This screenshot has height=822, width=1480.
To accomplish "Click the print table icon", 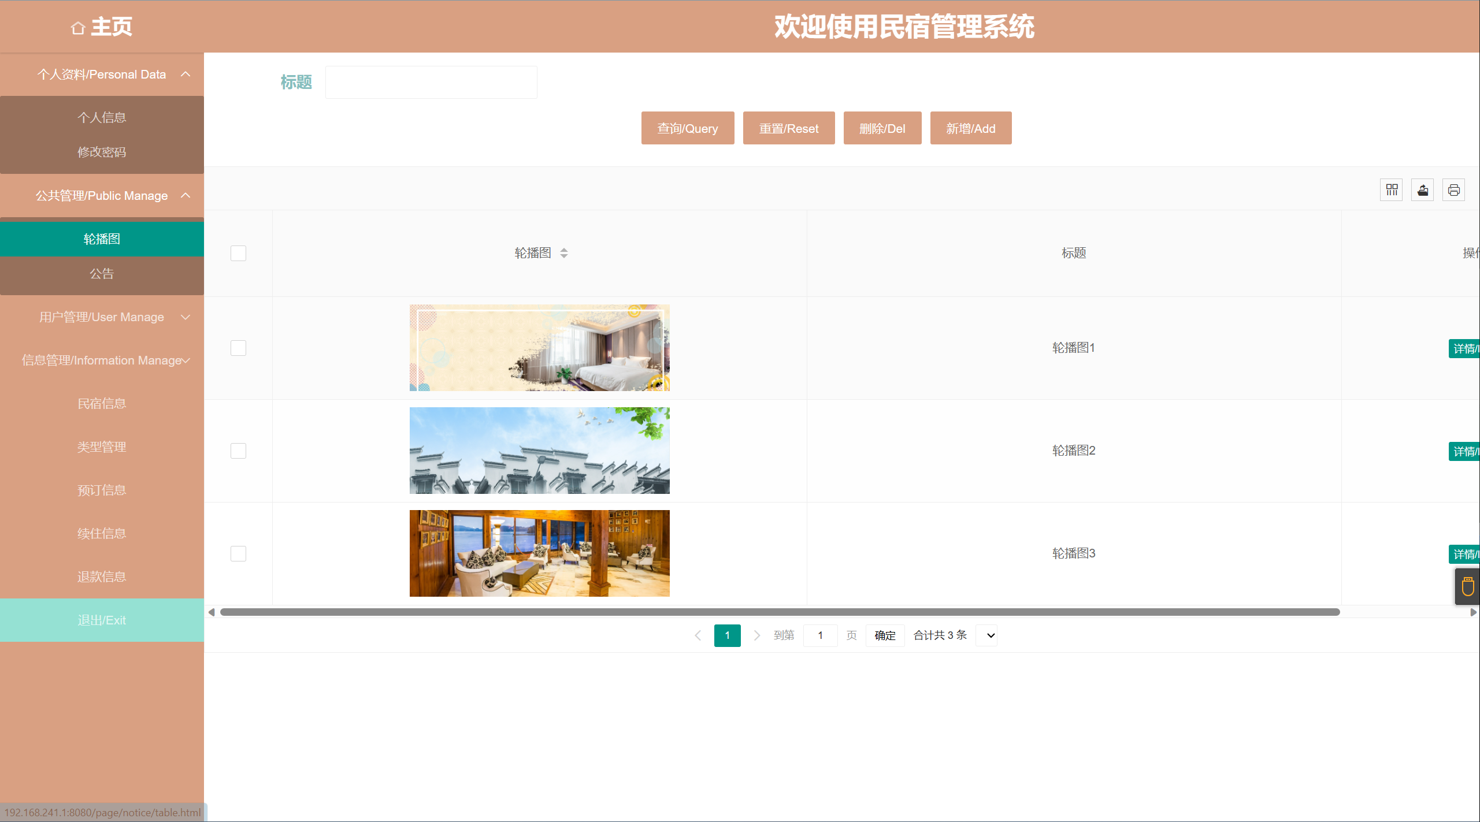I will (1453, 190).
